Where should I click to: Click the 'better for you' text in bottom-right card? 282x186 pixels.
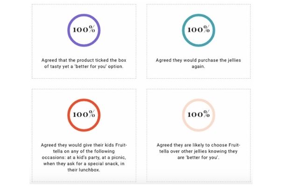pyautogui.click(x=202, y=158)
